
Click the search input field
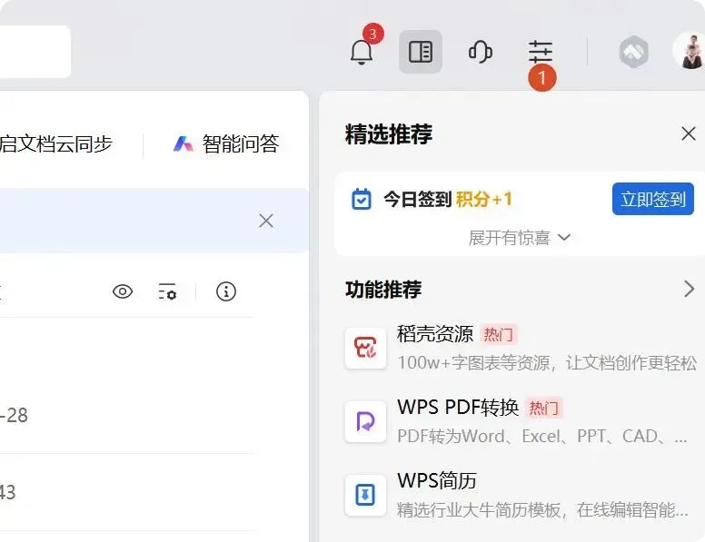pos(35,52)
